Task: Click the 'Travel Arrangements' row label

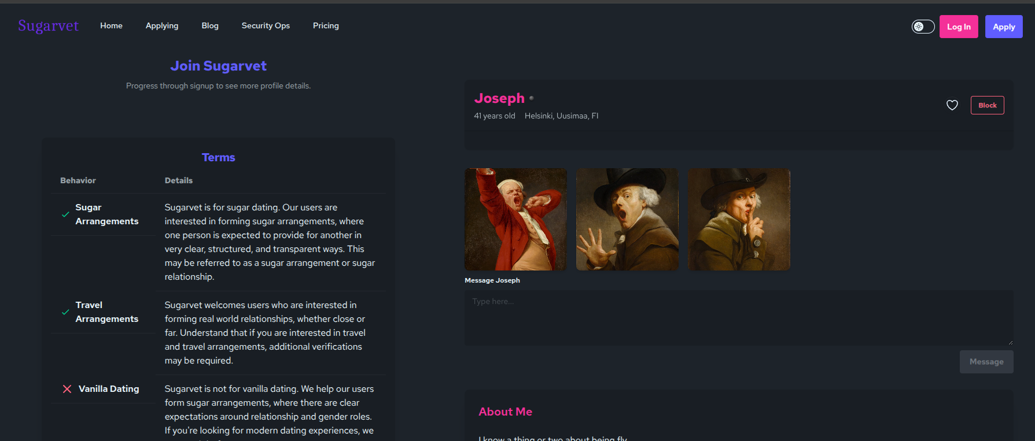Action: 107,312
